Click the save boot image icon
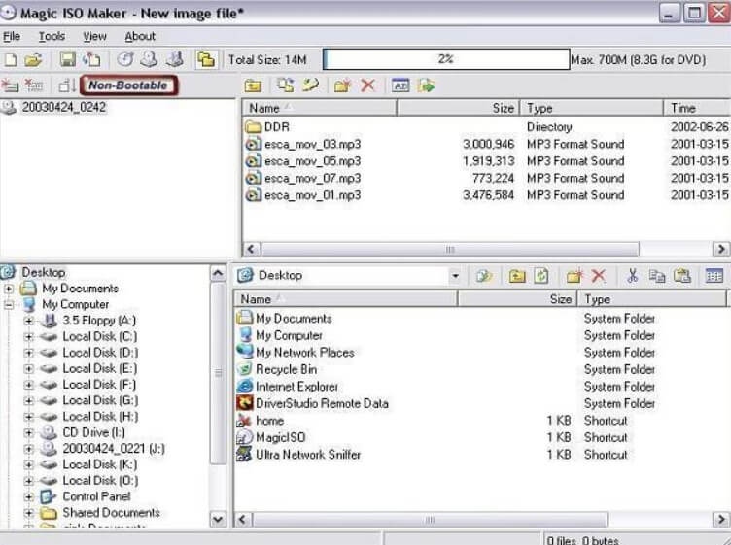 [68, 85]
